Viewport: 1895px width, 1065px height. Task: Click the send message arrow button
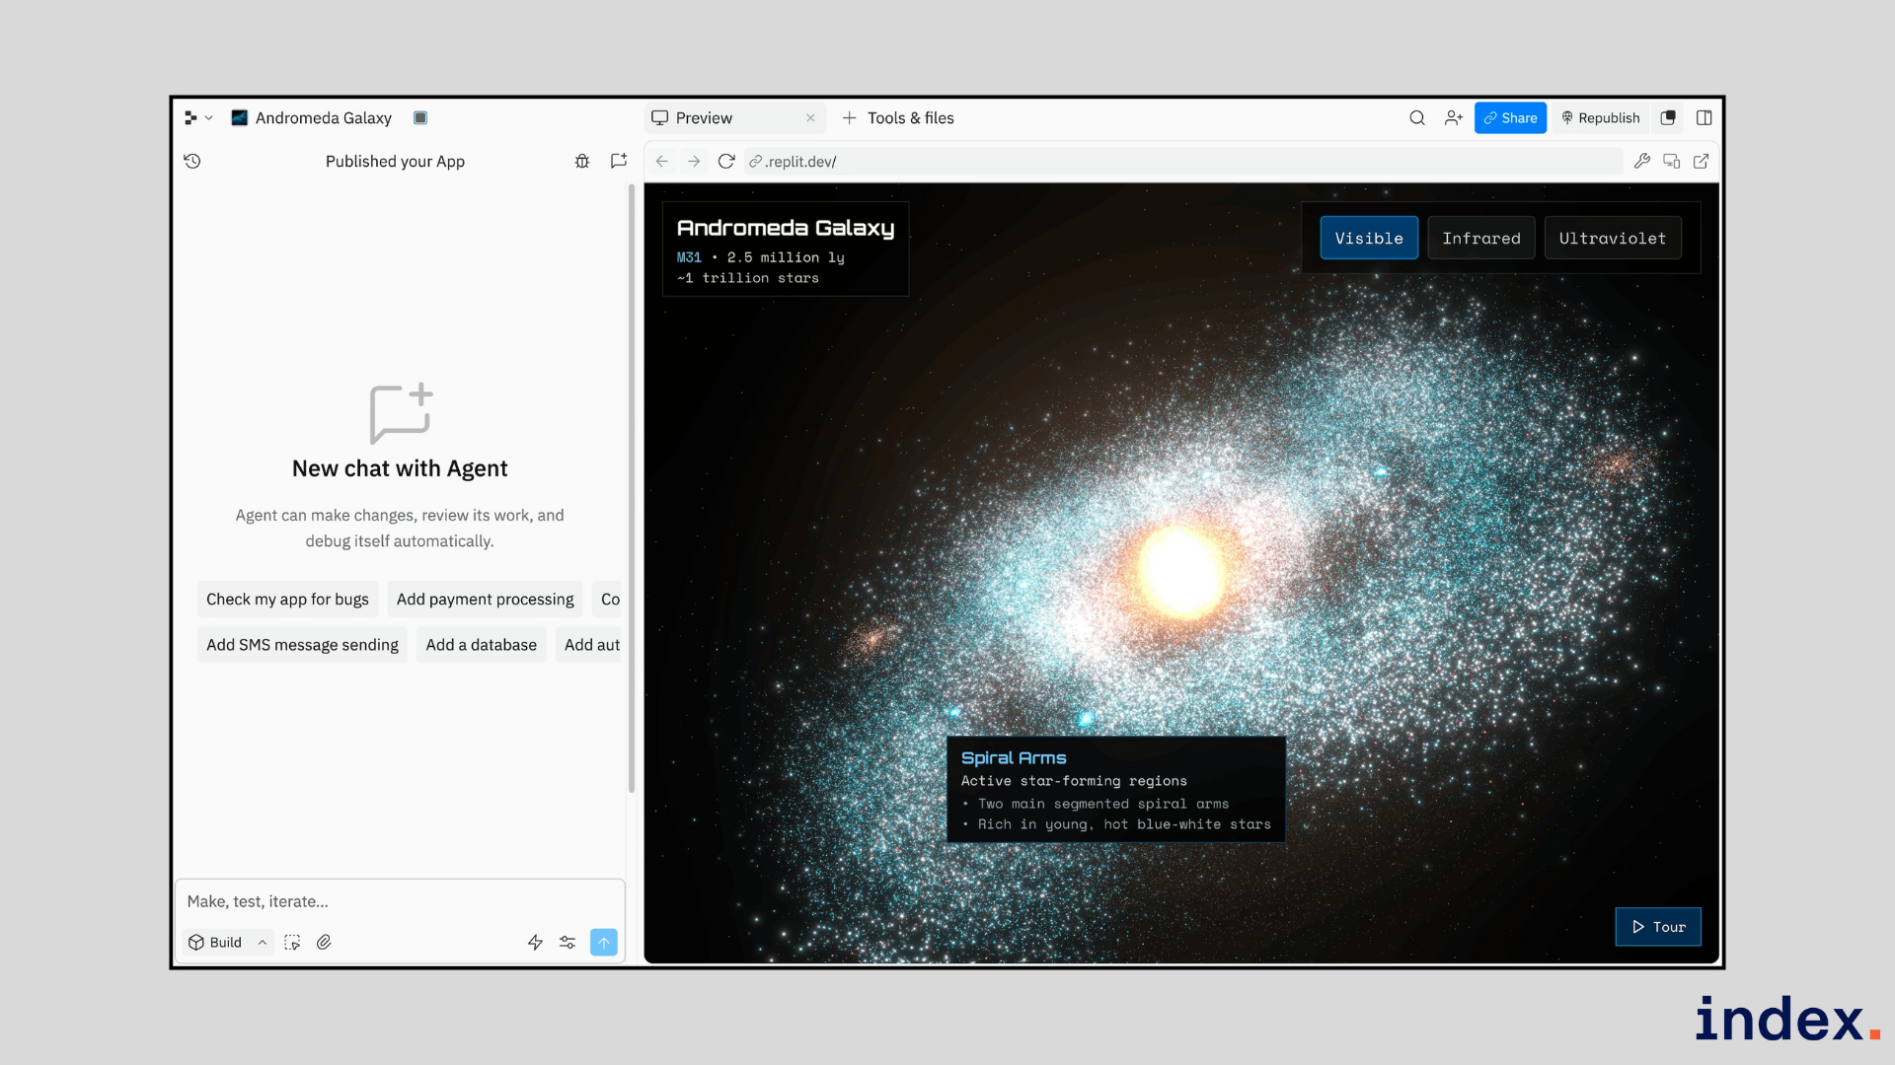click(603, 942)
